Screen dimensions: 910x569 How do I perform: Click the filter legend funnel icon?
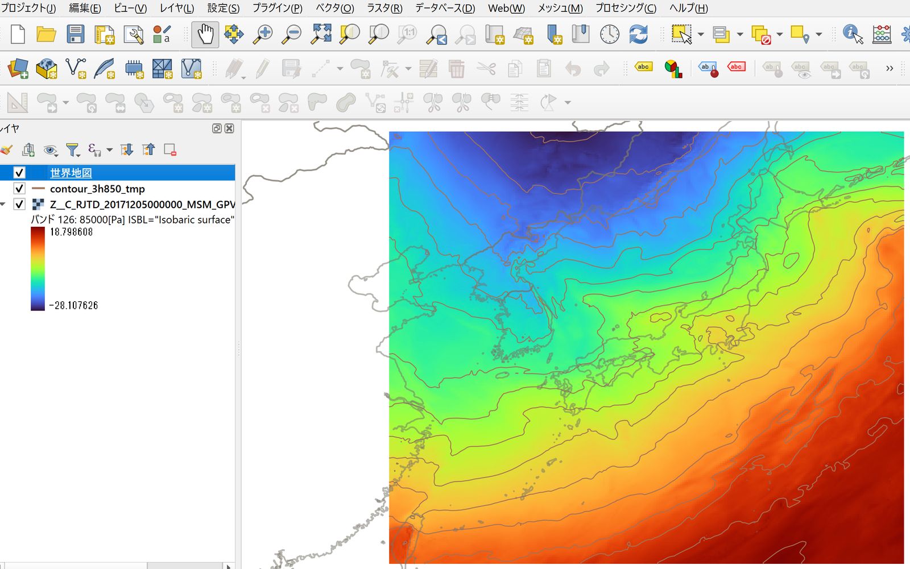pyautogui.click(x=72, y=149)
